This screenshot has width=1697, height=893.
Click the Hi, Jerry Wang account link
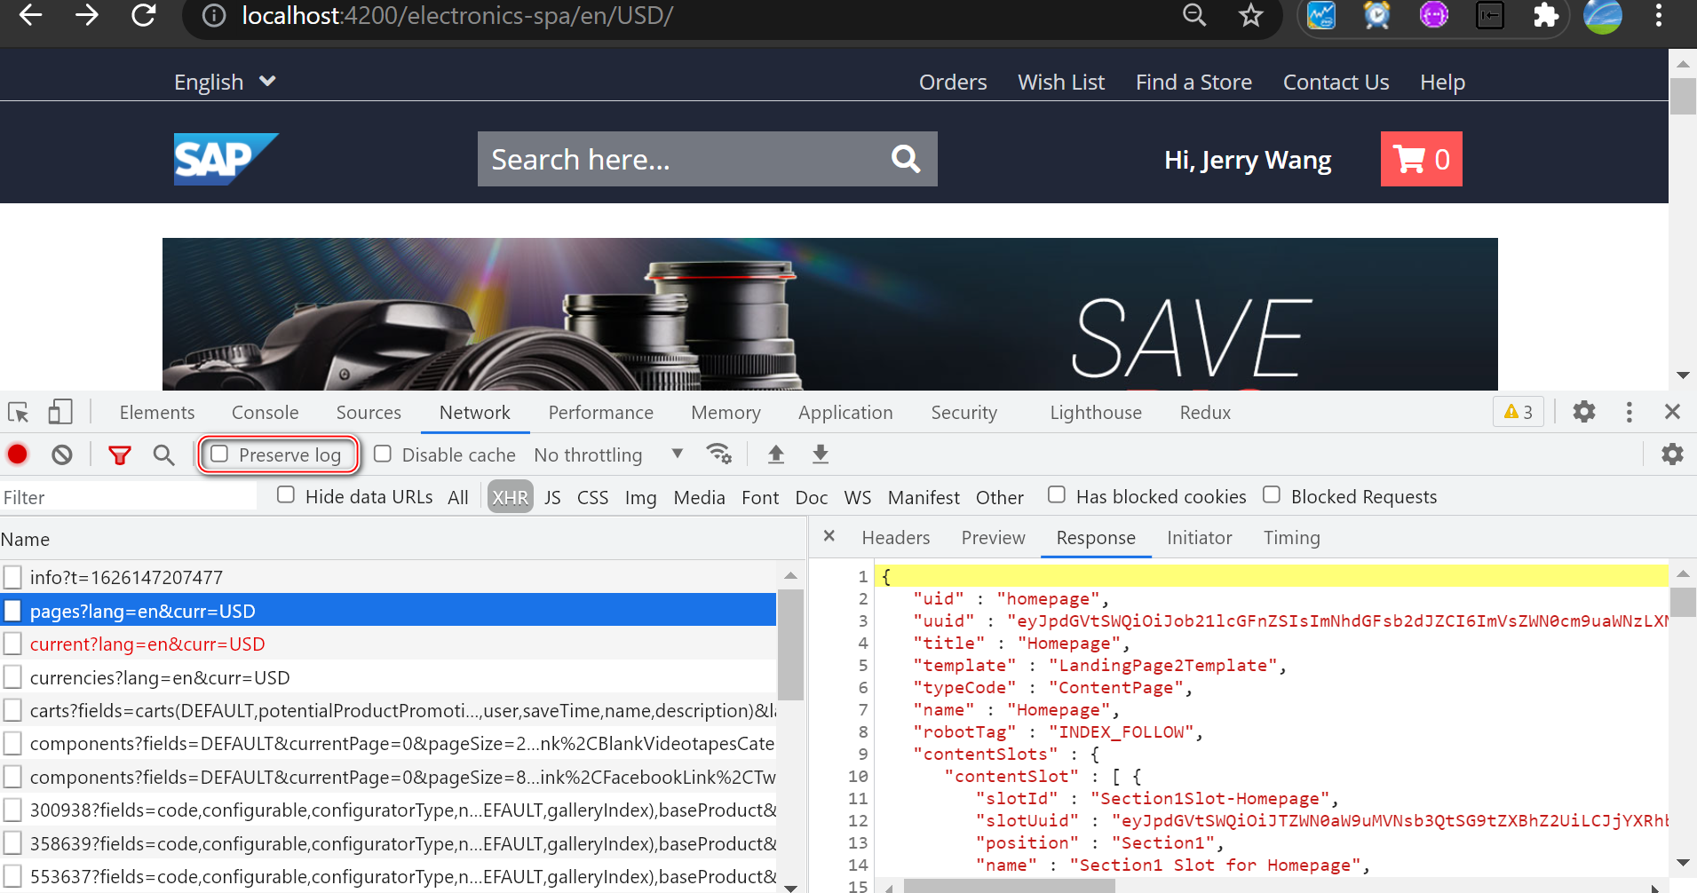(x=1248, y=160)
